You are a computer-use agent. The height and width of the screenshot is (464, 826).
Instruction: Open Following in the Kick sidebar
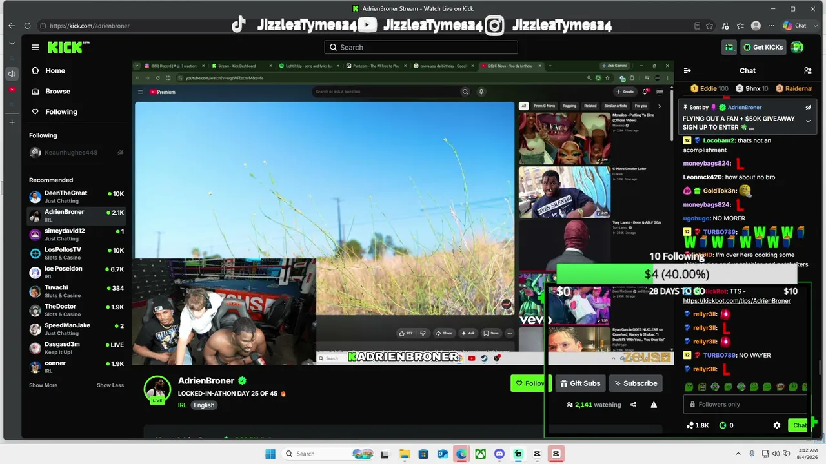pos(54,112)
